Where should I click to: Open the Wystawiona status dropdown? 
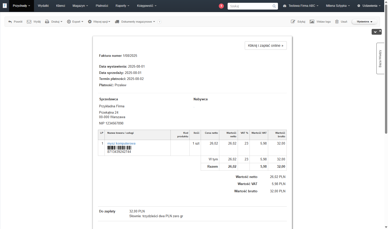point(364,22)
